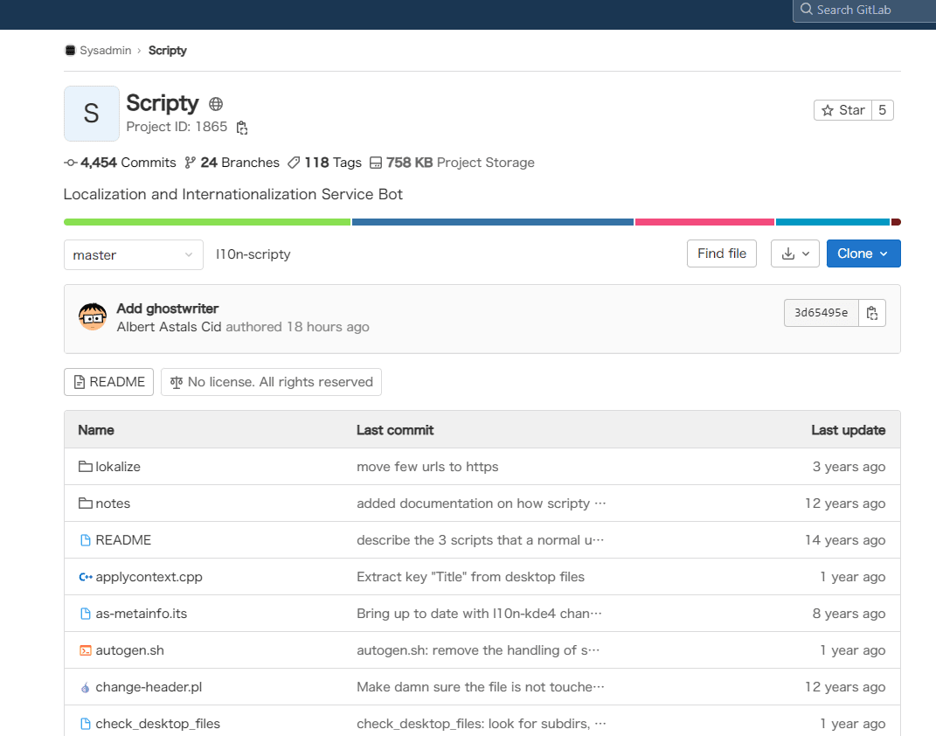Viewport: 936px width, 736px height.
Task: Open the notes folder
Action: pos(113,503)
